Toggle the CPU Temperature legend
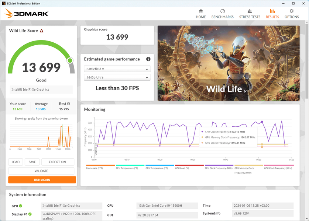The image size is (309, 221). pos(130,167)
